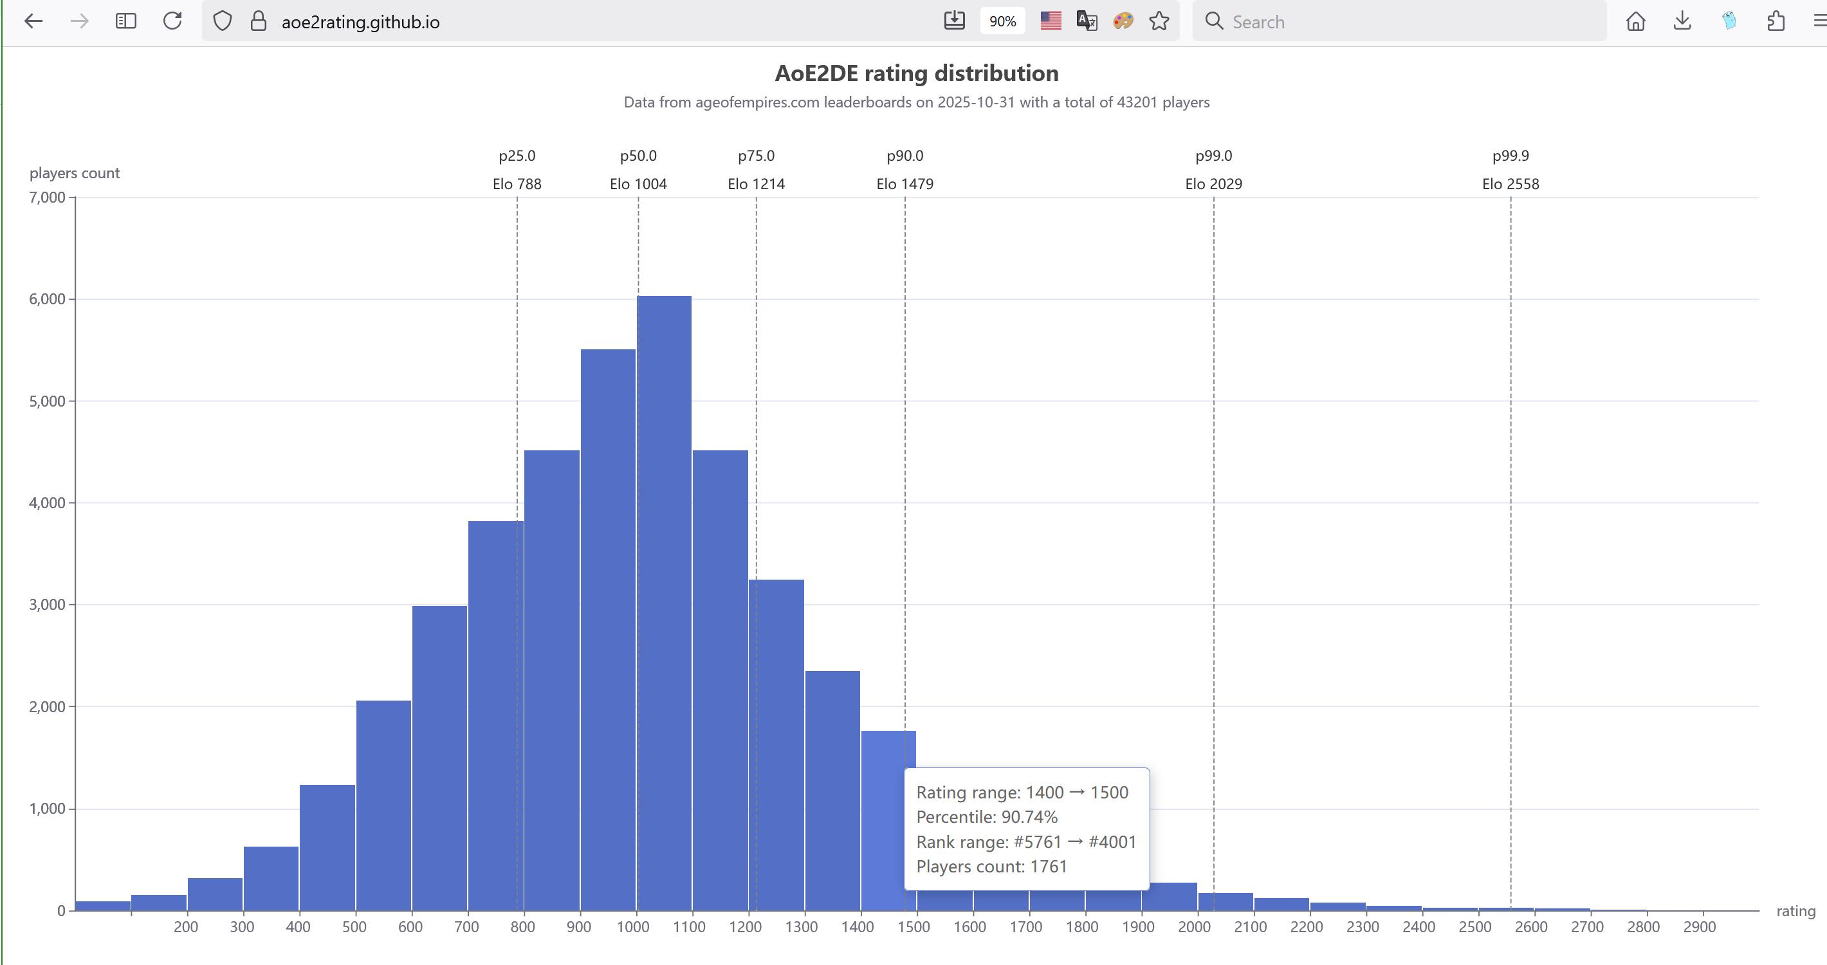This screenshot has width=1827, height=965.
Task: Click the 90% zoom level badge
Action: coord(1002,21)
